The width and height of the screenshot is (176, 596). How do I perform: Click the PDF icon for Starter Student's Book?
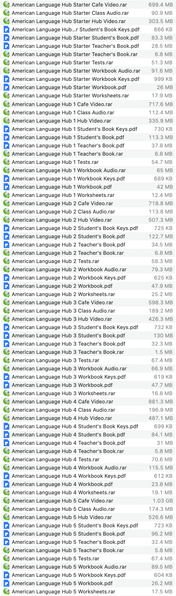pos(6,38)
